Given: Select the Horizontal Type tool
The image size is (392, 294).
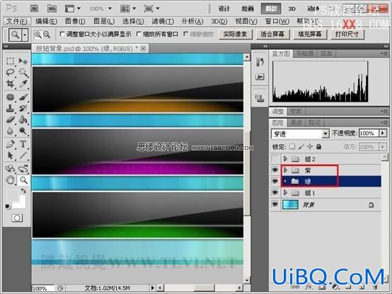Looking at the screenshot, I should tap(23, 144).
